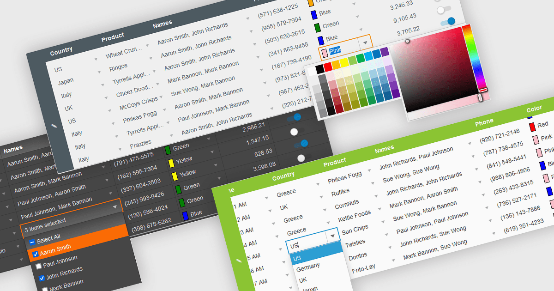Viewport: 554px width, 291px height.
Task: Click the red color icon beside Red
Action: [532, 126]
